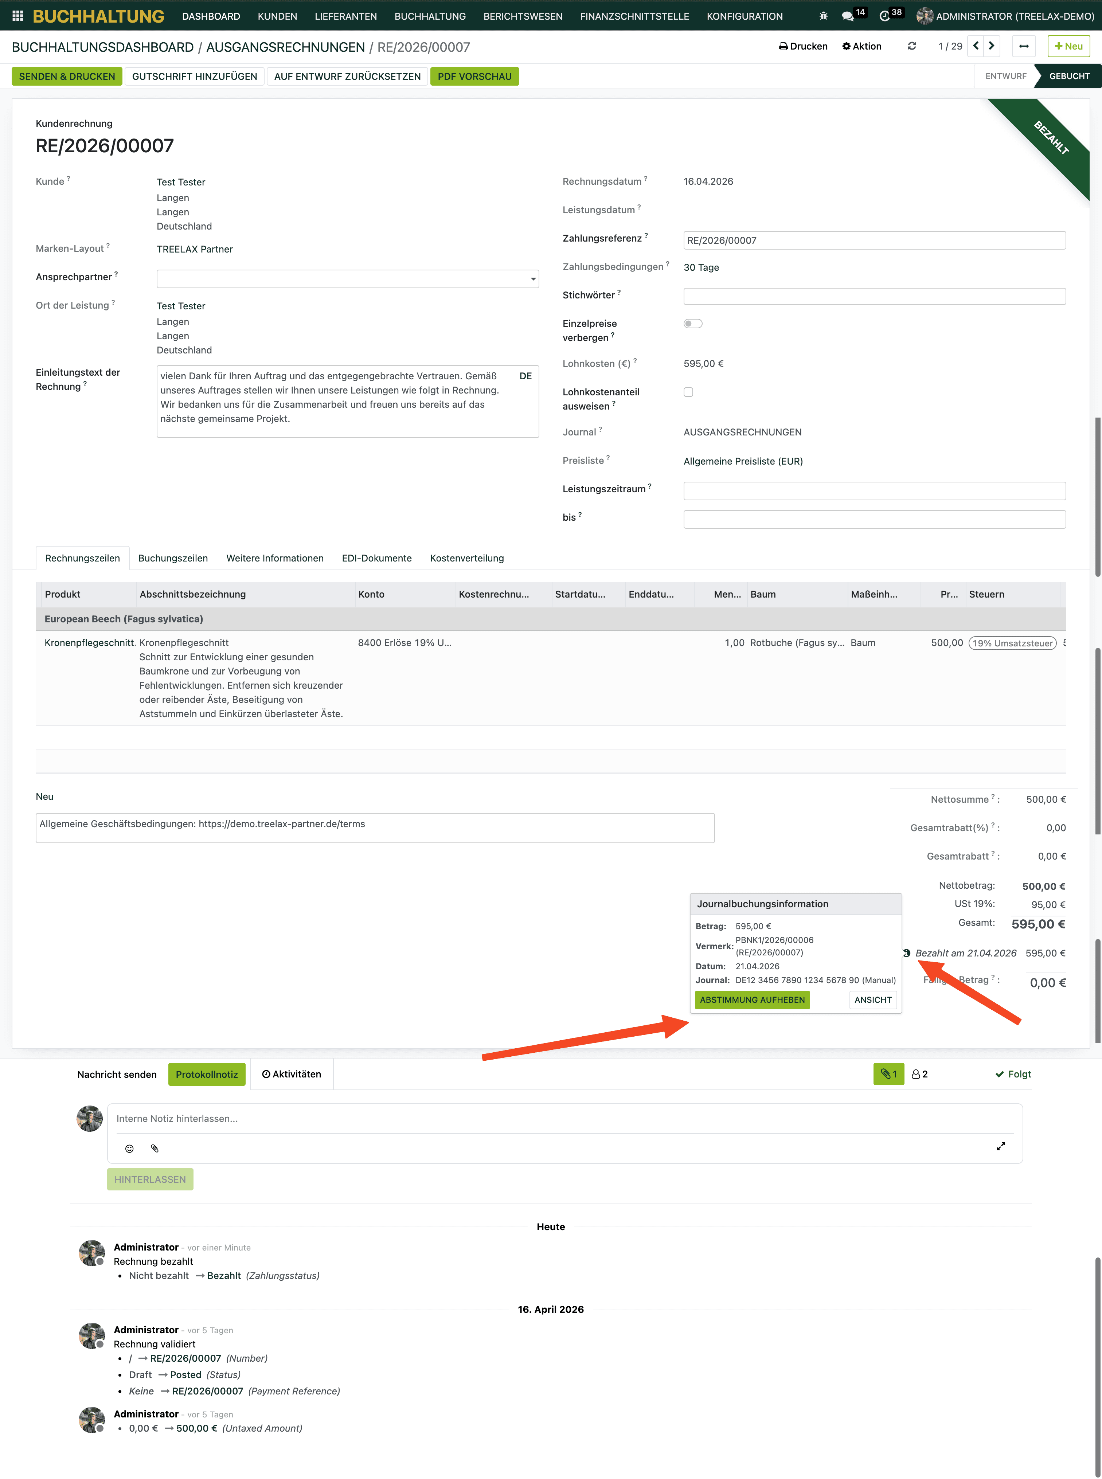Image resolution: width=1102 pixels, height=1479 pixels.
Task: Open the apps grid menu icon
Action: click(x=18, y=16)
